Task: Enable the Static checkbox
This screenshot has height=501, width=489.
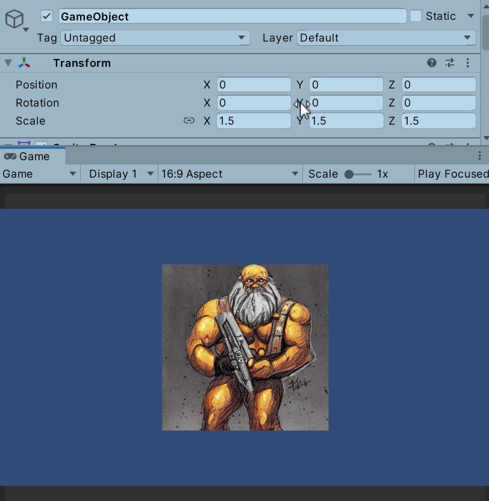Action: tap(416, 16)
